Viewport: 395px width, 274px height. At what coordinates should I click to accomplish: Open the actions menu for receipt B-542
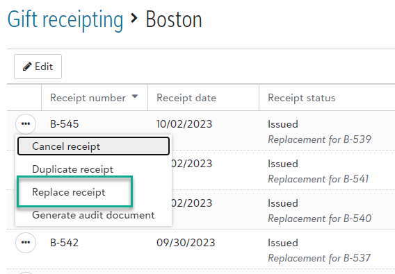pos(26,243)
